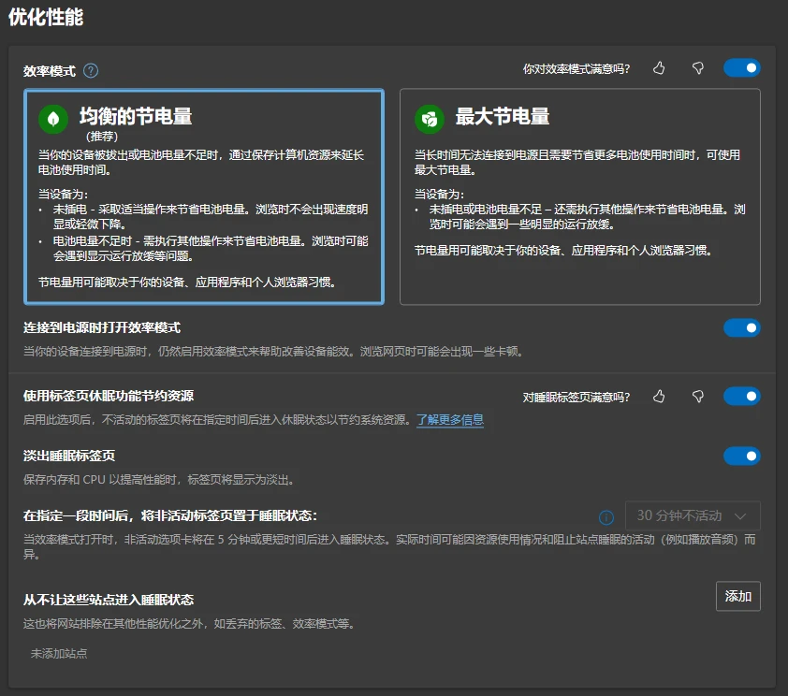Select the 最大节电量 option card
The width and height of the screenshot is (788, 696).
(x=580, y=196)
